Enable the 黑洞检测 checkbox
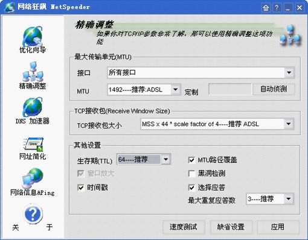The width and height of the screenshot is (308, 240). (191, 174)
